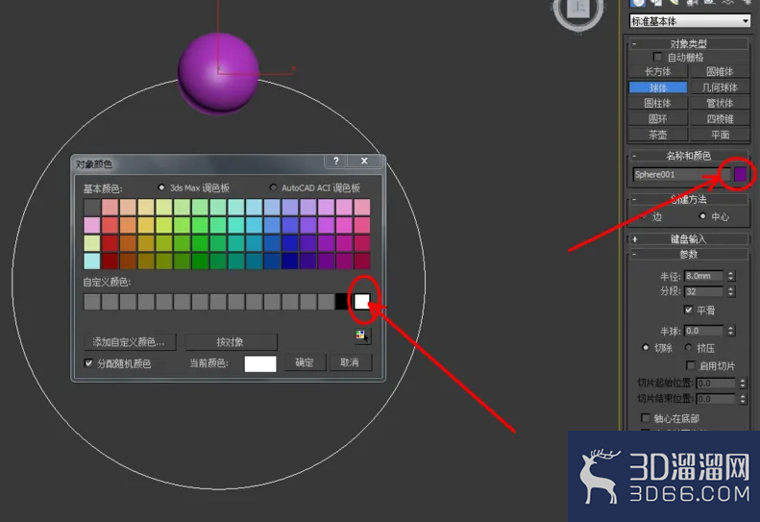Collapse the 对象类型 rollout
The image size is (760, 522).
(x=688, y=43)
